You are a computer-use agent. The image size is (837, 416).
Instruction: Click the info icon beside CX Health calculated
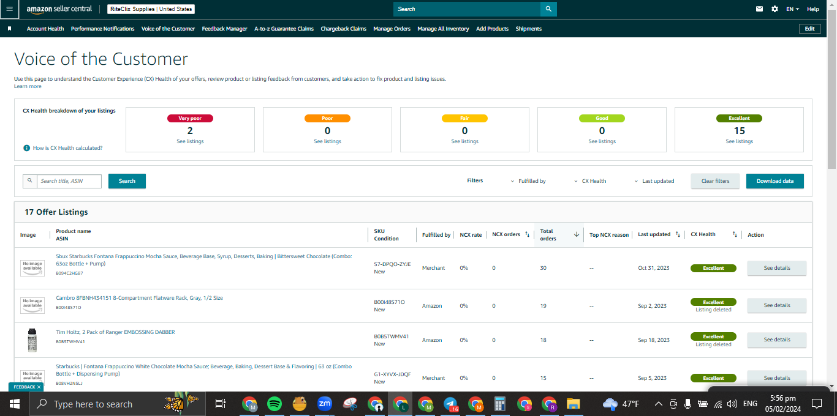pos(27,148)
